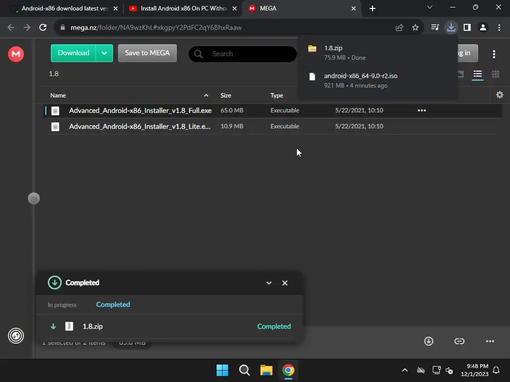Viewport: 510px width, 382px height.
Task: Click the download icon in bottom action bar
Action: 429,341
